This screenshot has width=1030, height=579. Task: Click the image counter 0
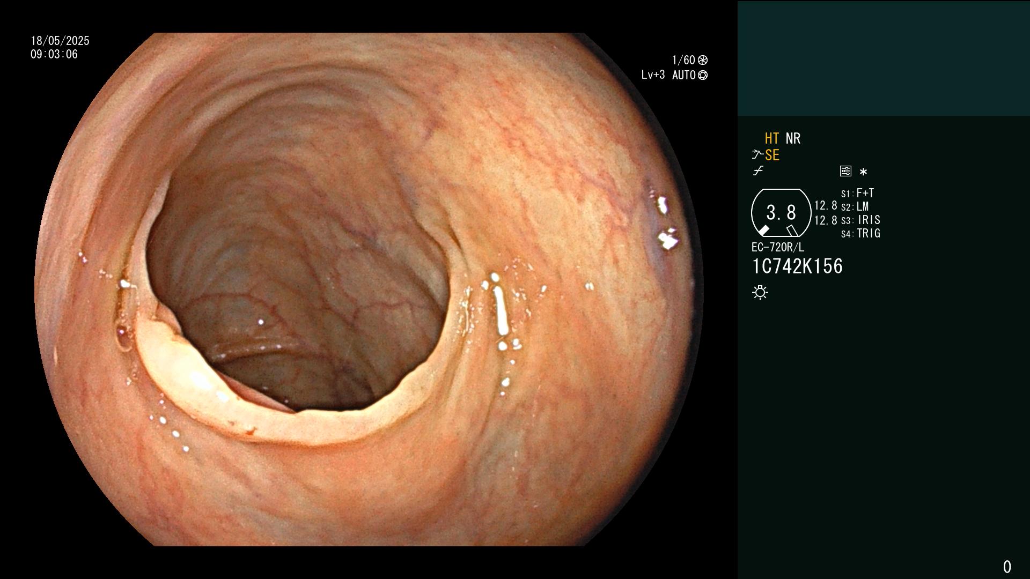tap(1007, 567)
